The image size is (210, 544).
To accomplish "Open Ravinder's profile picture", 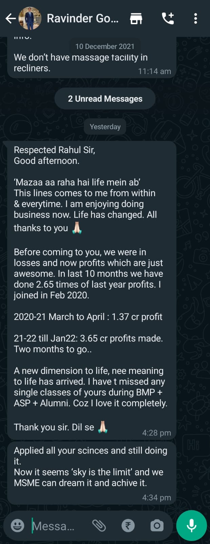I will [x=30, y=18].
